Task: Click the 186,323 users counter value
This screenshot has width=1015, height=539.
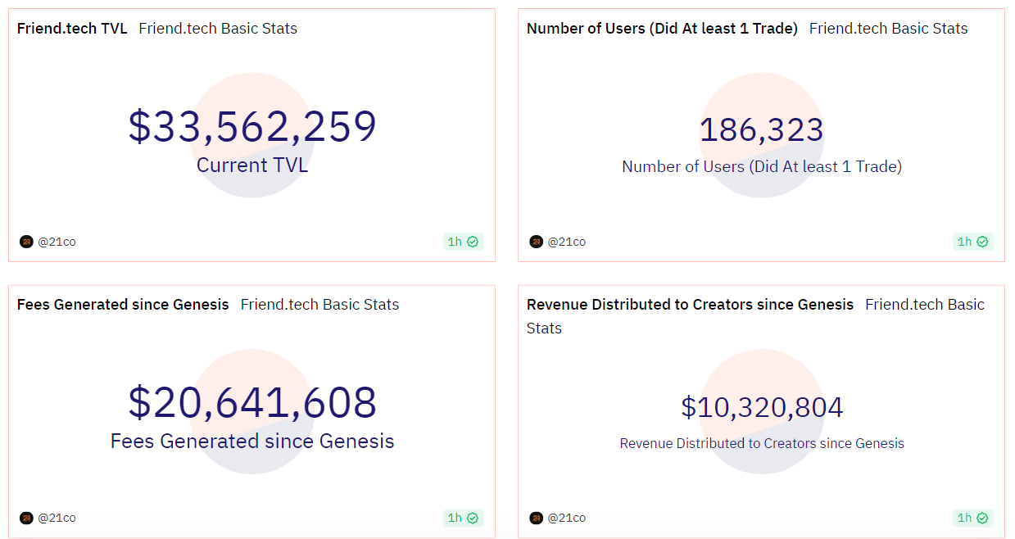Action: point(761,130)
